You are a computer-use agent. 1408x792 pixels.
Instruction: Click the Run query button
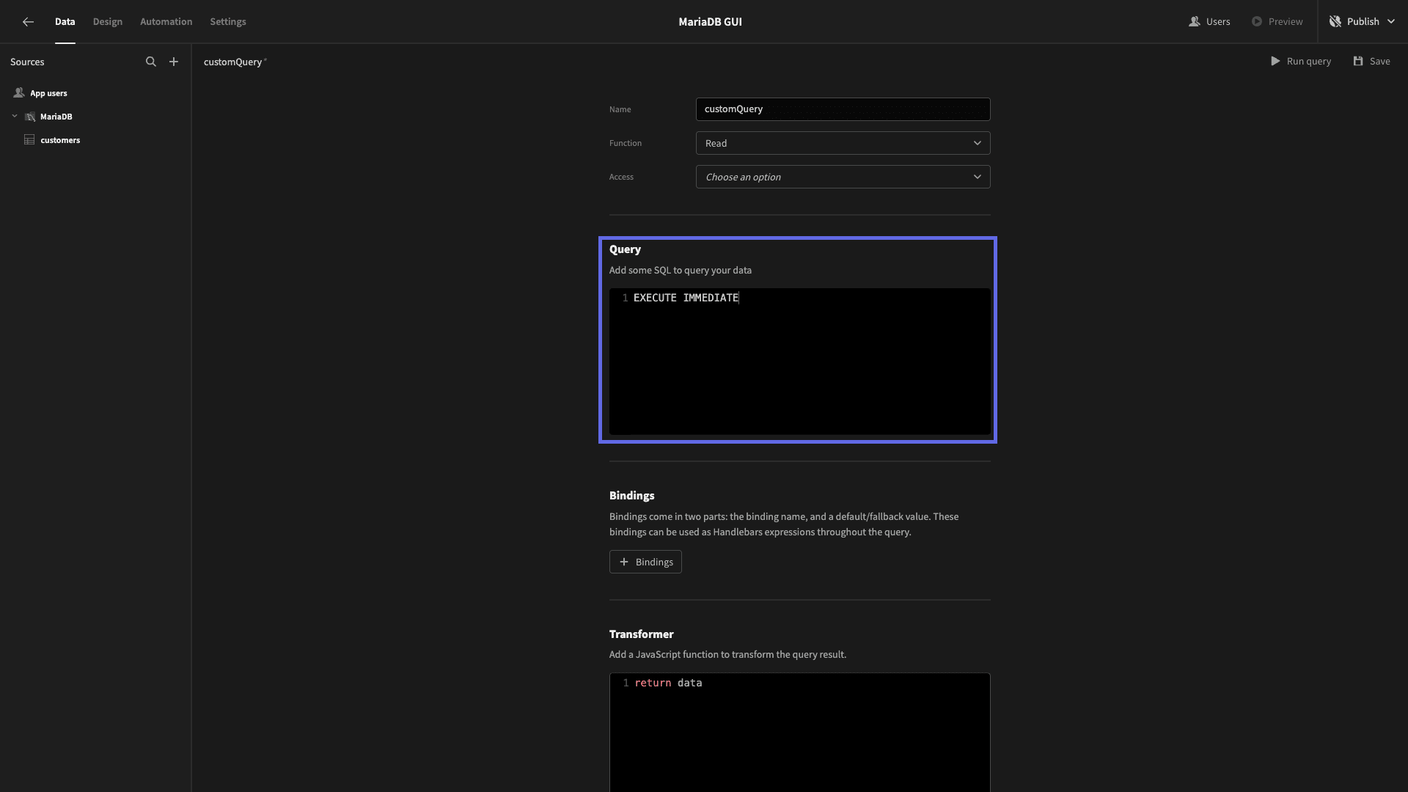point(1301,62)
